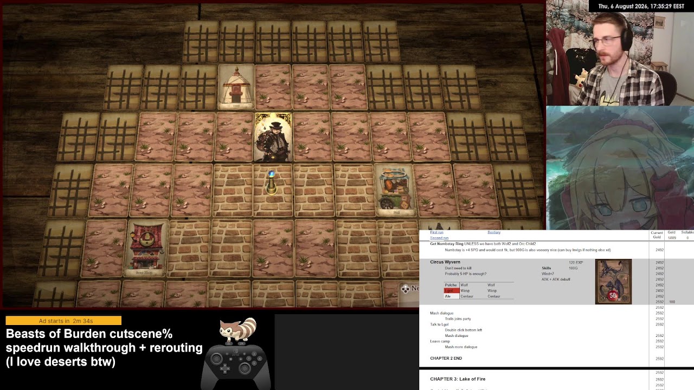Click the red 50 badge on the Wyvern card

tap(613, 296)
